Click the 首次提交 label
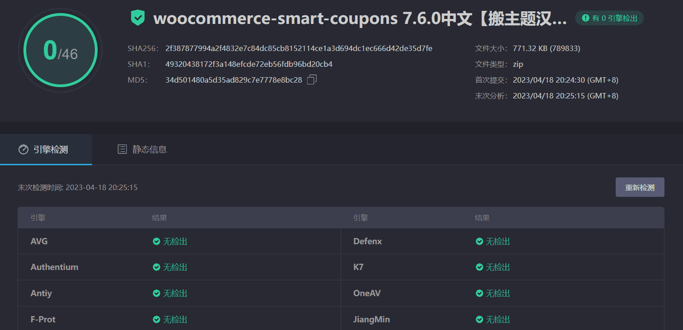Screen dimensions: 683x330 tap(491, 80)
